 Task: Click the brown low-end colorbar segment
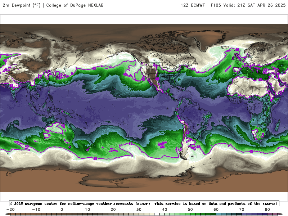click(13, 215)
